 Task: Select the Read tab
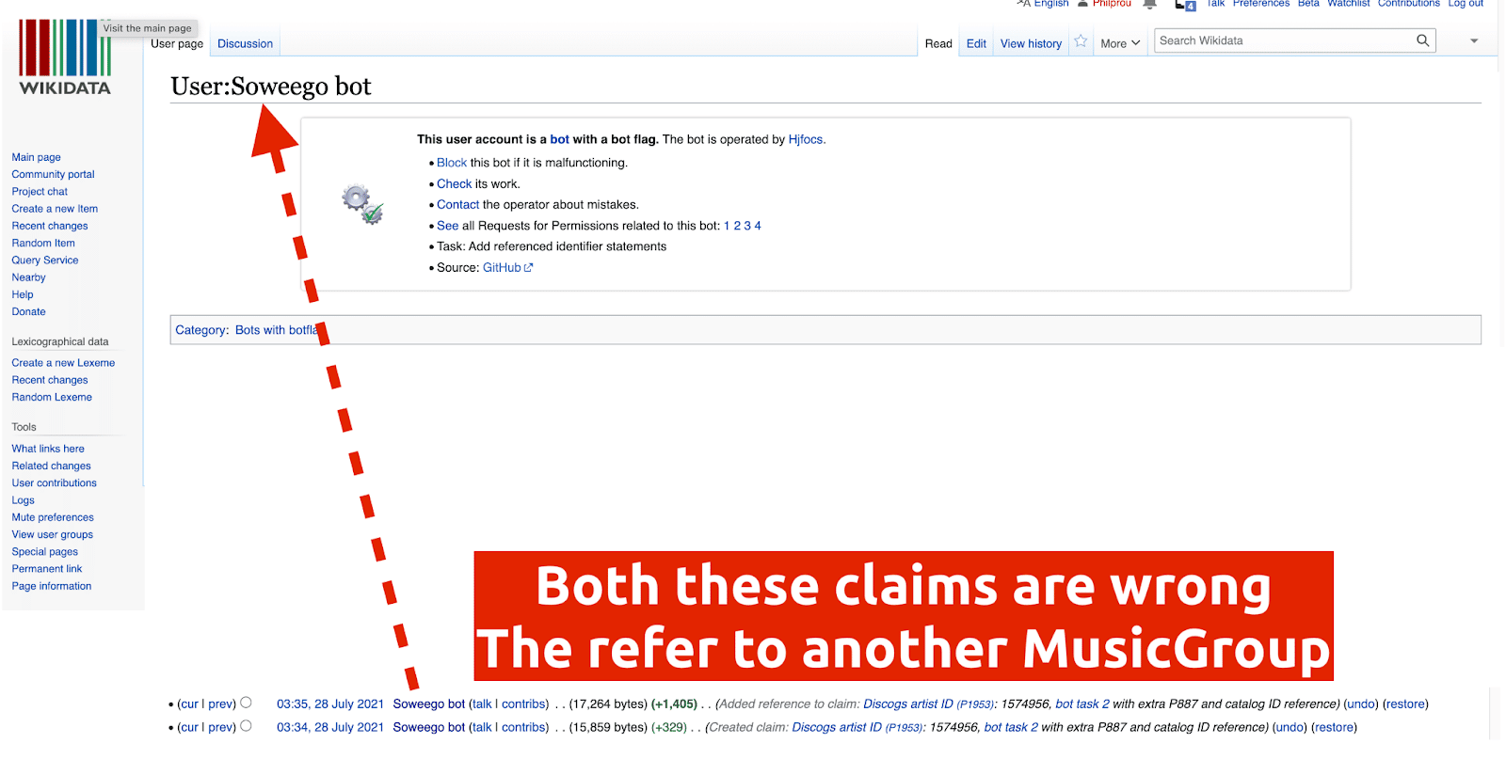pyautogui.click(x=938, y=43)
